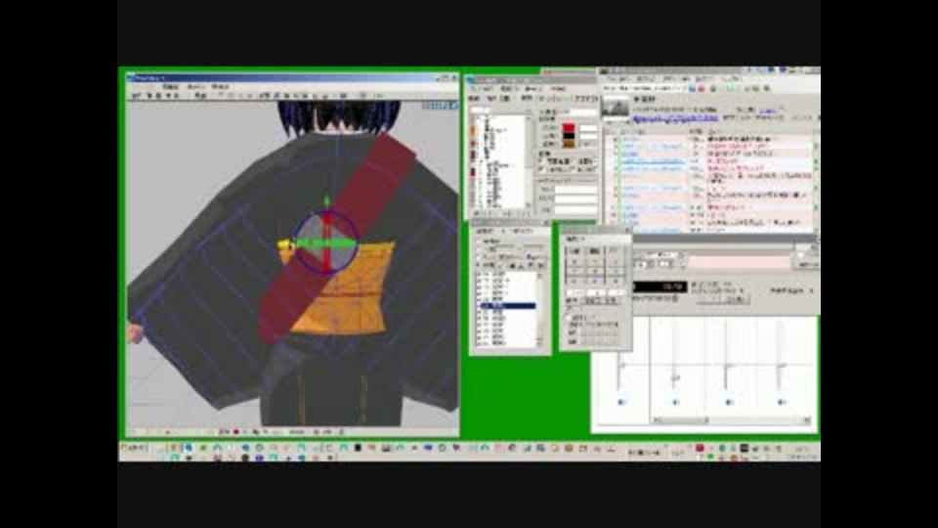Click the green icon in the browser toolbar
This screenshot has width=938, height=528.
pos(731,89)
